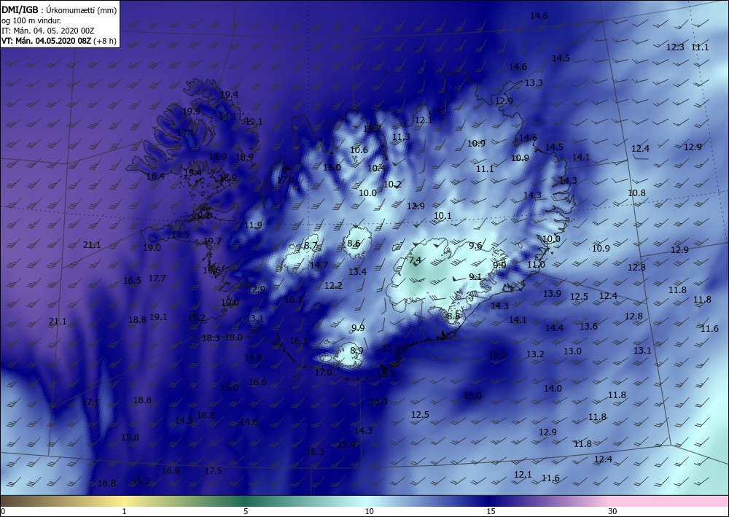Click the 10.8 value on the map
Screen dimensions: 729x517
click(636, 193)
